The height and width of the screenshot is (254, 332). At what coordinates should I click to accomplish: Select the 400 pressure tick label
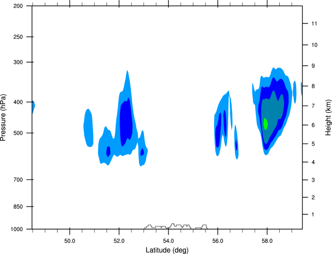pos(18,102)
